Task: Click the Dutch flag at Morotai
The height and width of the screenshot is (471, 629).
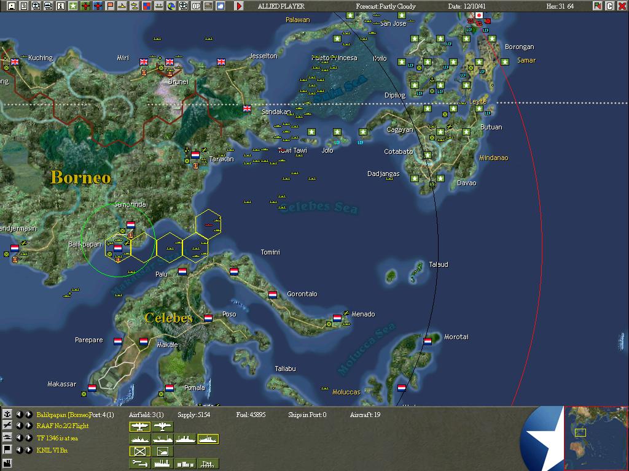Action: pyautogui.click(x=428, y=341)
